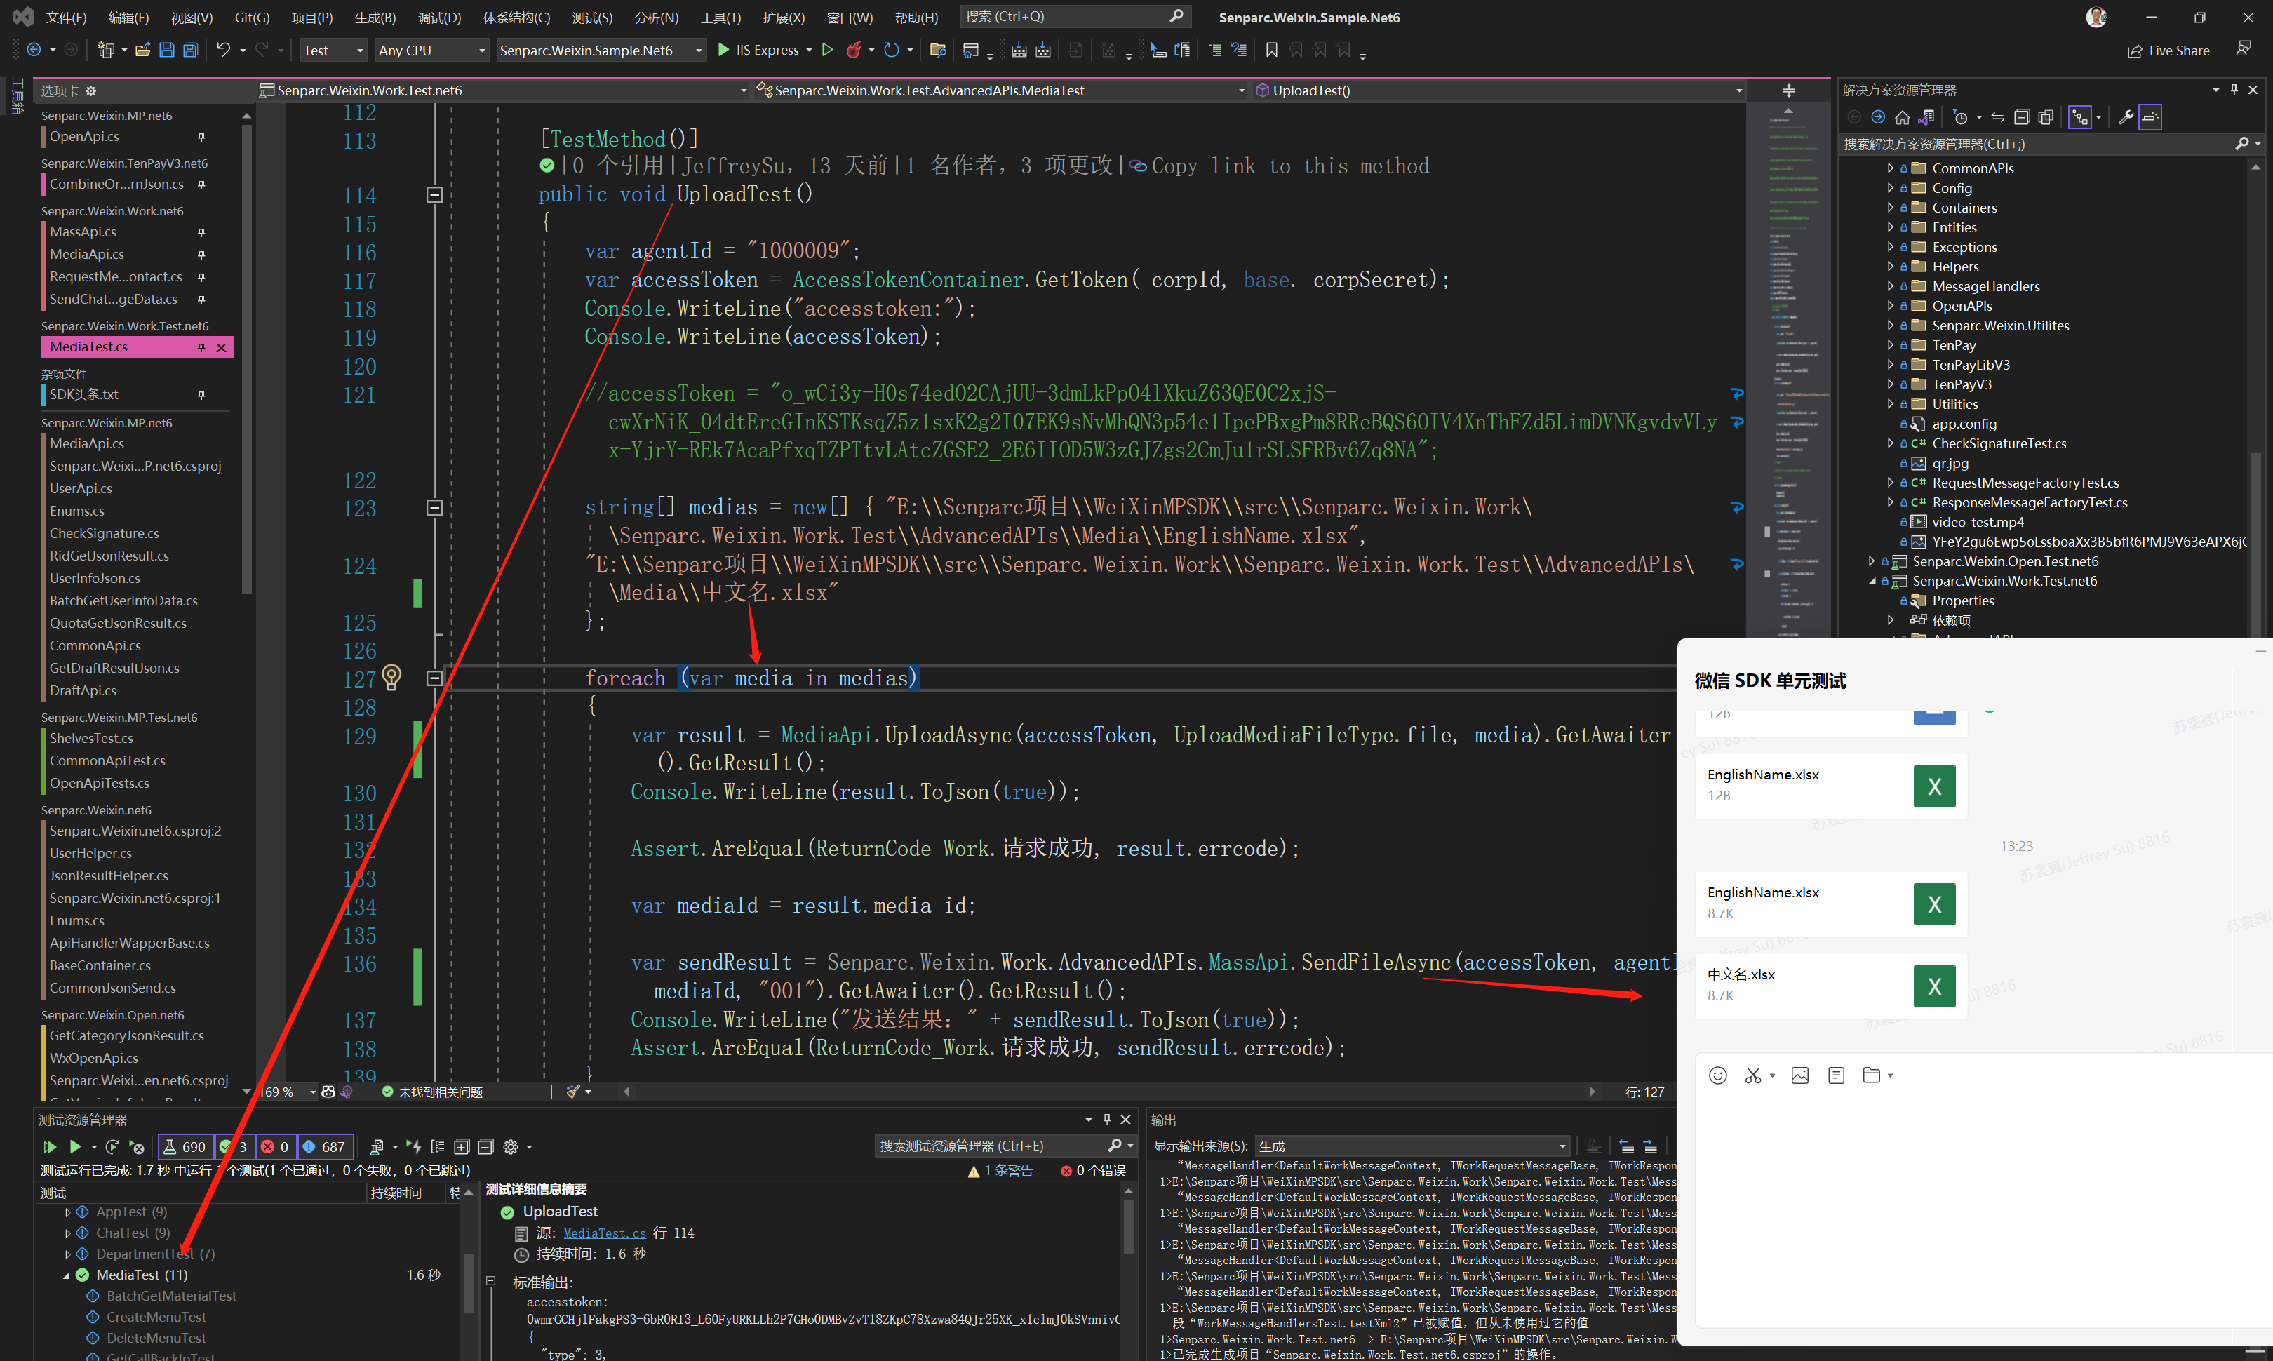The width and height of the screenshot is (2273, 1361).
Task: Expand the TenPayV3 node in Solution Explorer
Action: pyautogui.click(x=1891, y=384)
